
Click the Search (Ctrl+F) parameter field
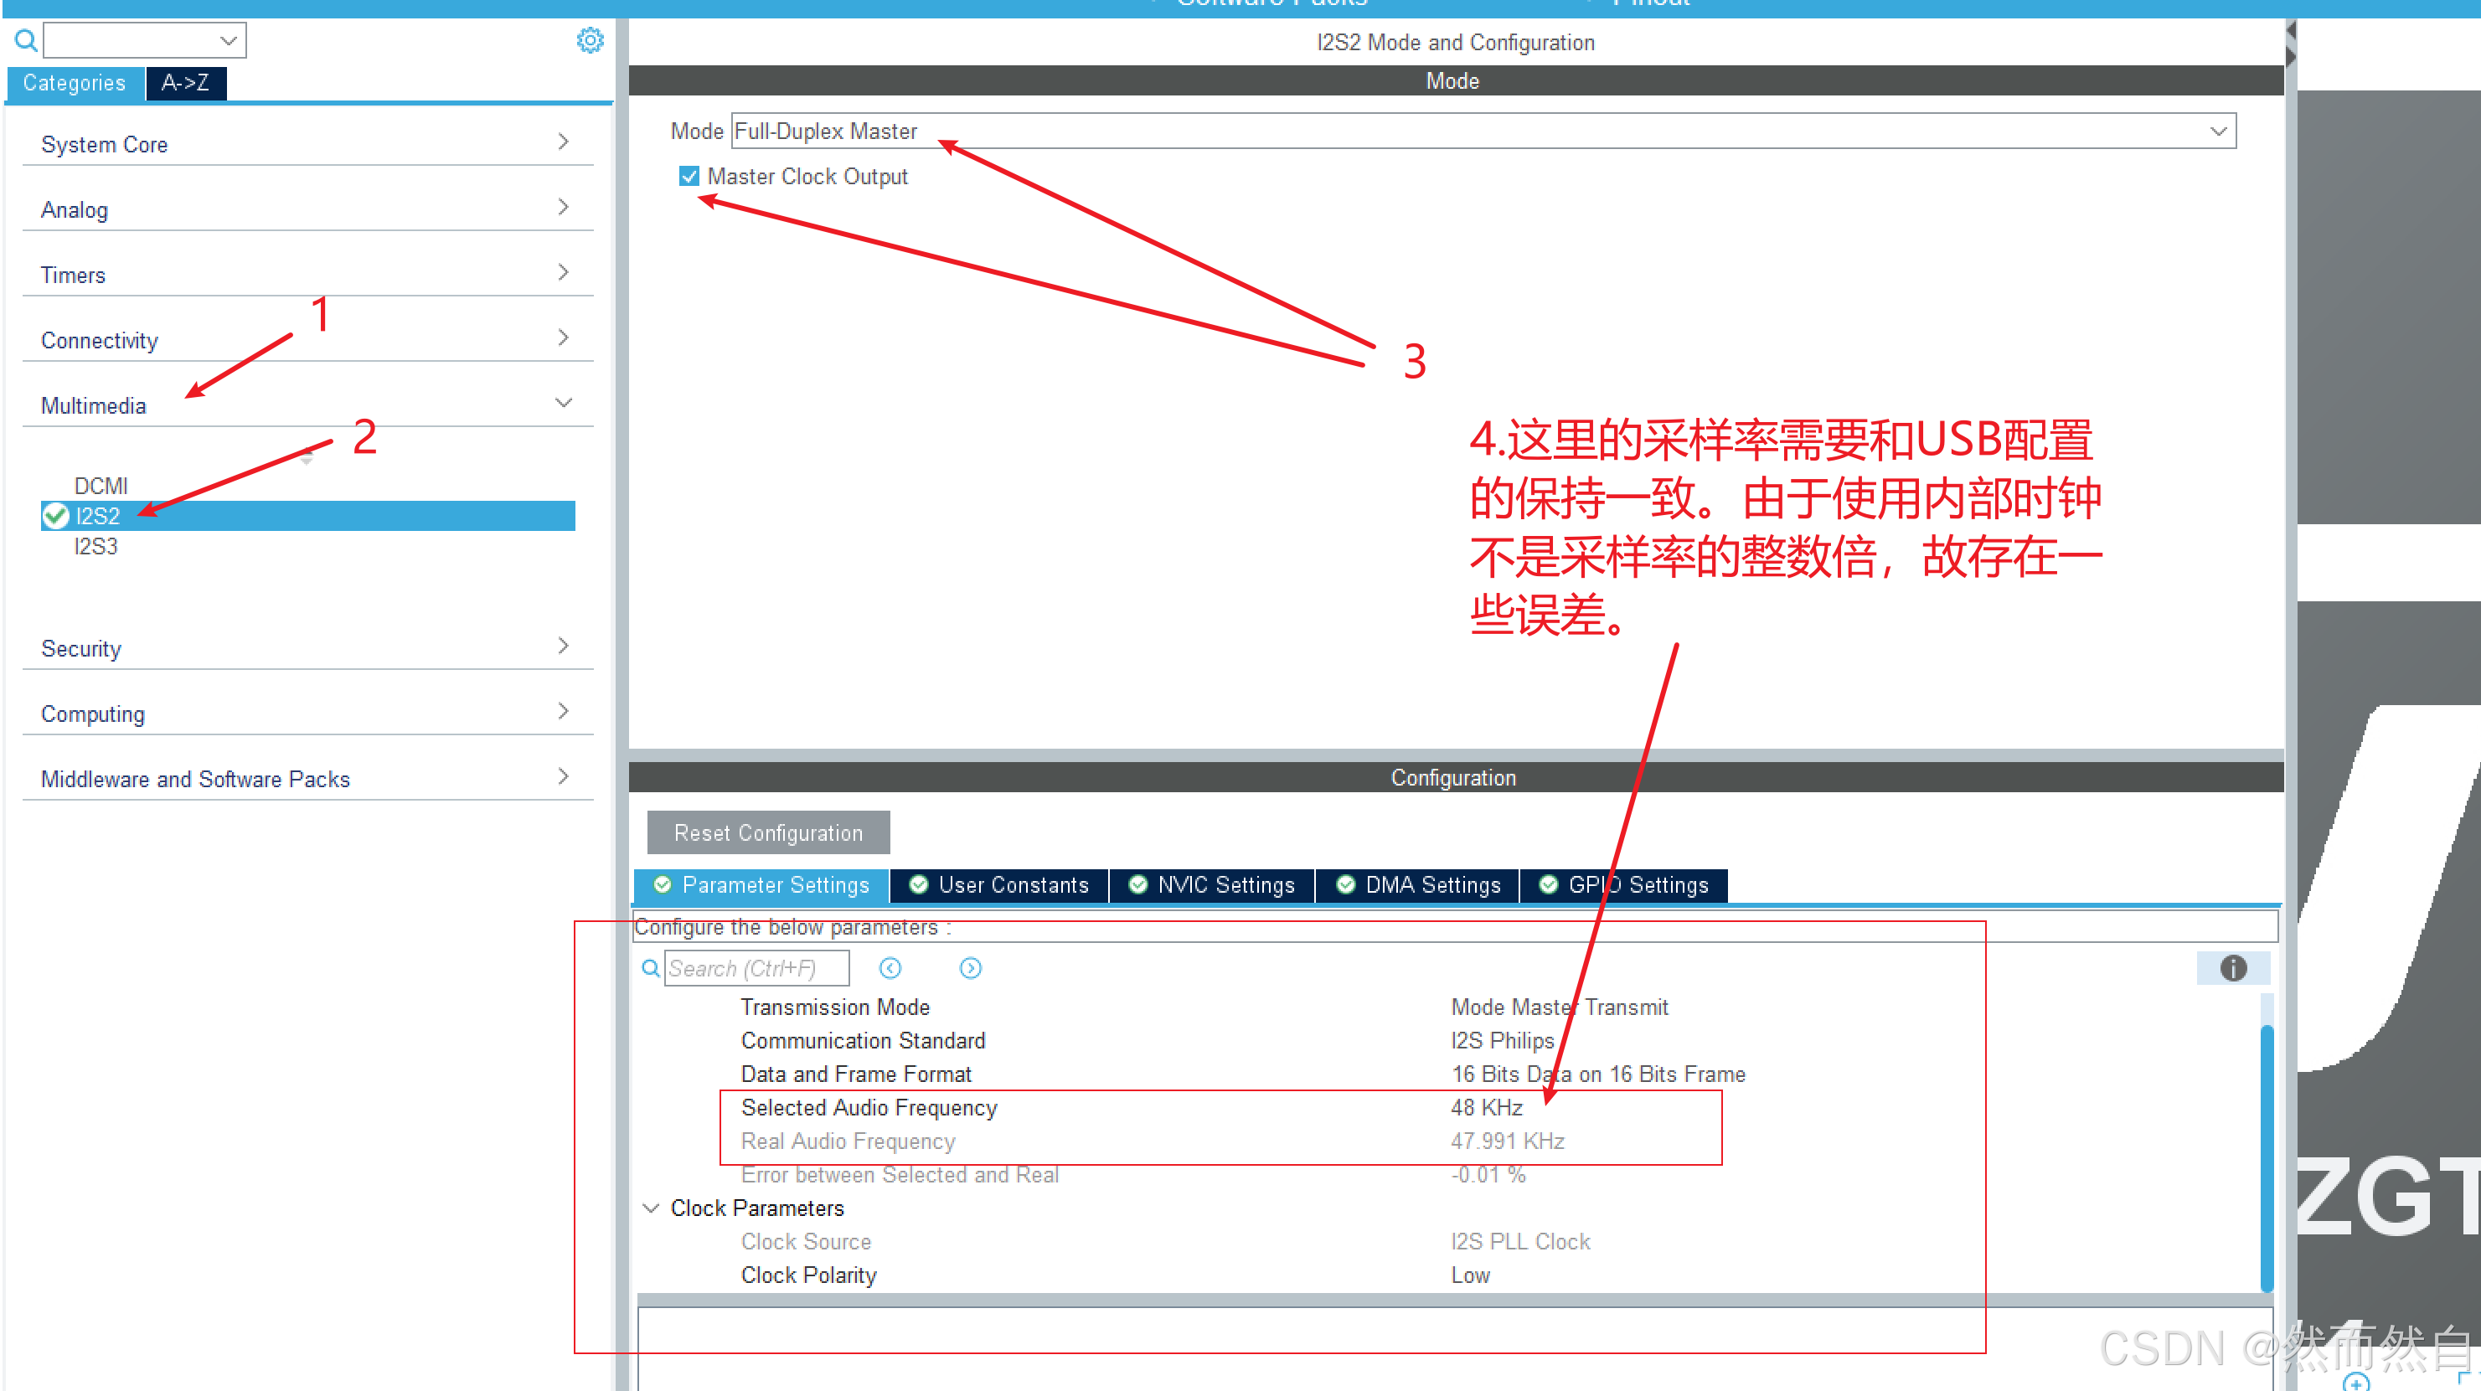(756, 967)
